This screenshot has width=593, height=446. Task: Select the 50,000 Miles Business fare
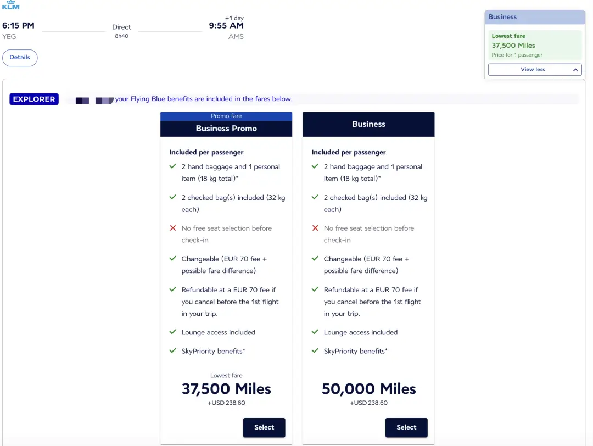pos(406,427)
